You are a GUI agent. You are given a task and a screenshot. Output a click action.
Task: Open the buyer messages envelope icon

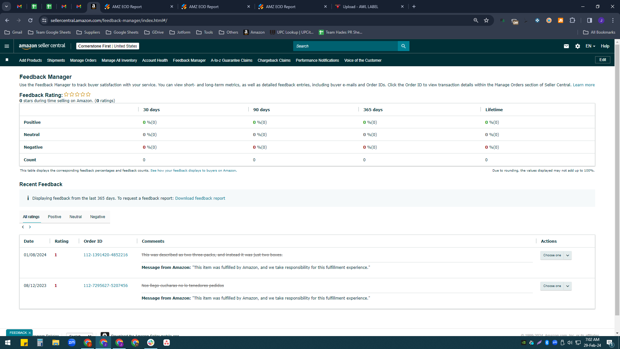point(566,46)
